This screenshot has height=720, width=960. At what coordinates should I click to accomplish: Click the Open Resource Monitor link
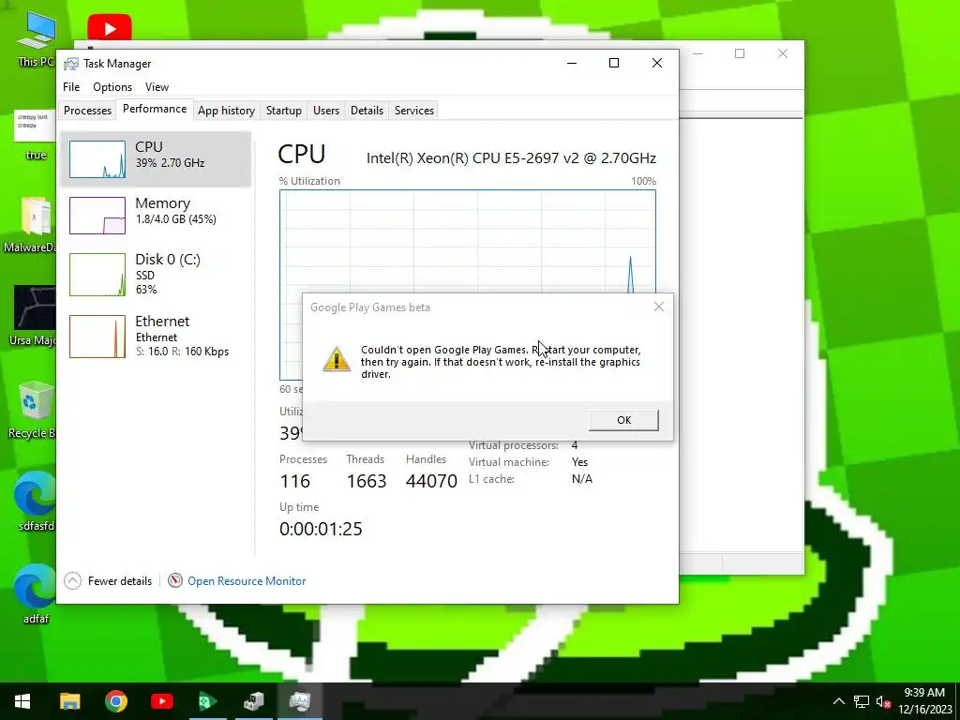(x=247, y=581)
